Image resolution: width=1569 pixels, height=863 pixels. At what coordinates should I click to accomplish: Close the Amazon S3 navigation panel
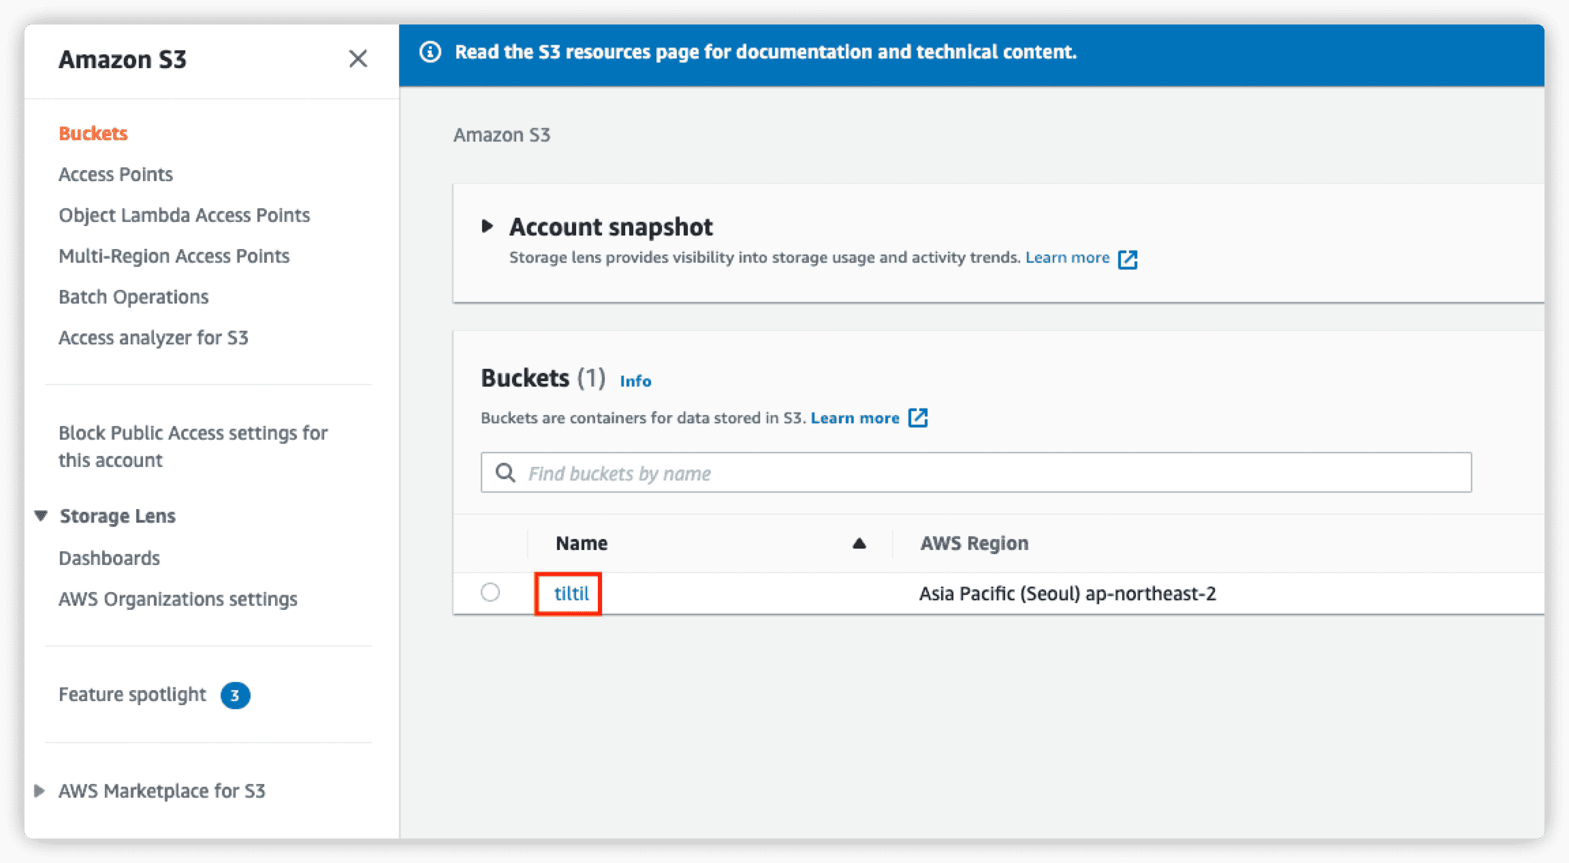pos(358,59)
